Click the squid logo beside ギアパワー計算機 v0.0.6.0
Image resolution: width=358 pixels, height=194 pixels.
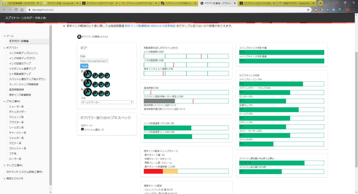click(x=79, y=37)
